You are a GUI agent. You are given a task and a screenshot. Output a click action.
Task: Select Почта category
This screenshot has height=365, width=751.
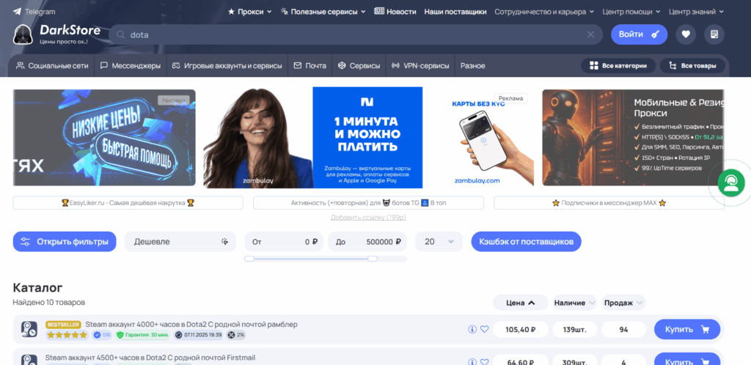[x=310, y=65]
